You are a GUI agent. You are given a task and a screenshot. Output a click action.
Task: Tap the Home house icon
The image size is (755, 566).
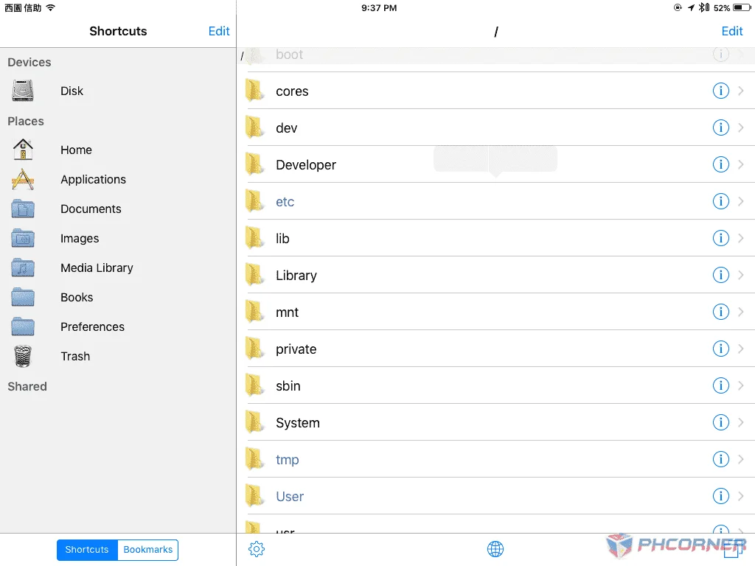coord(23,150)
